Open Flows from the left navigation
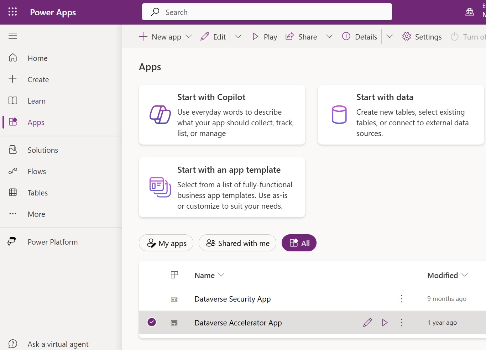 coord(37,171)
